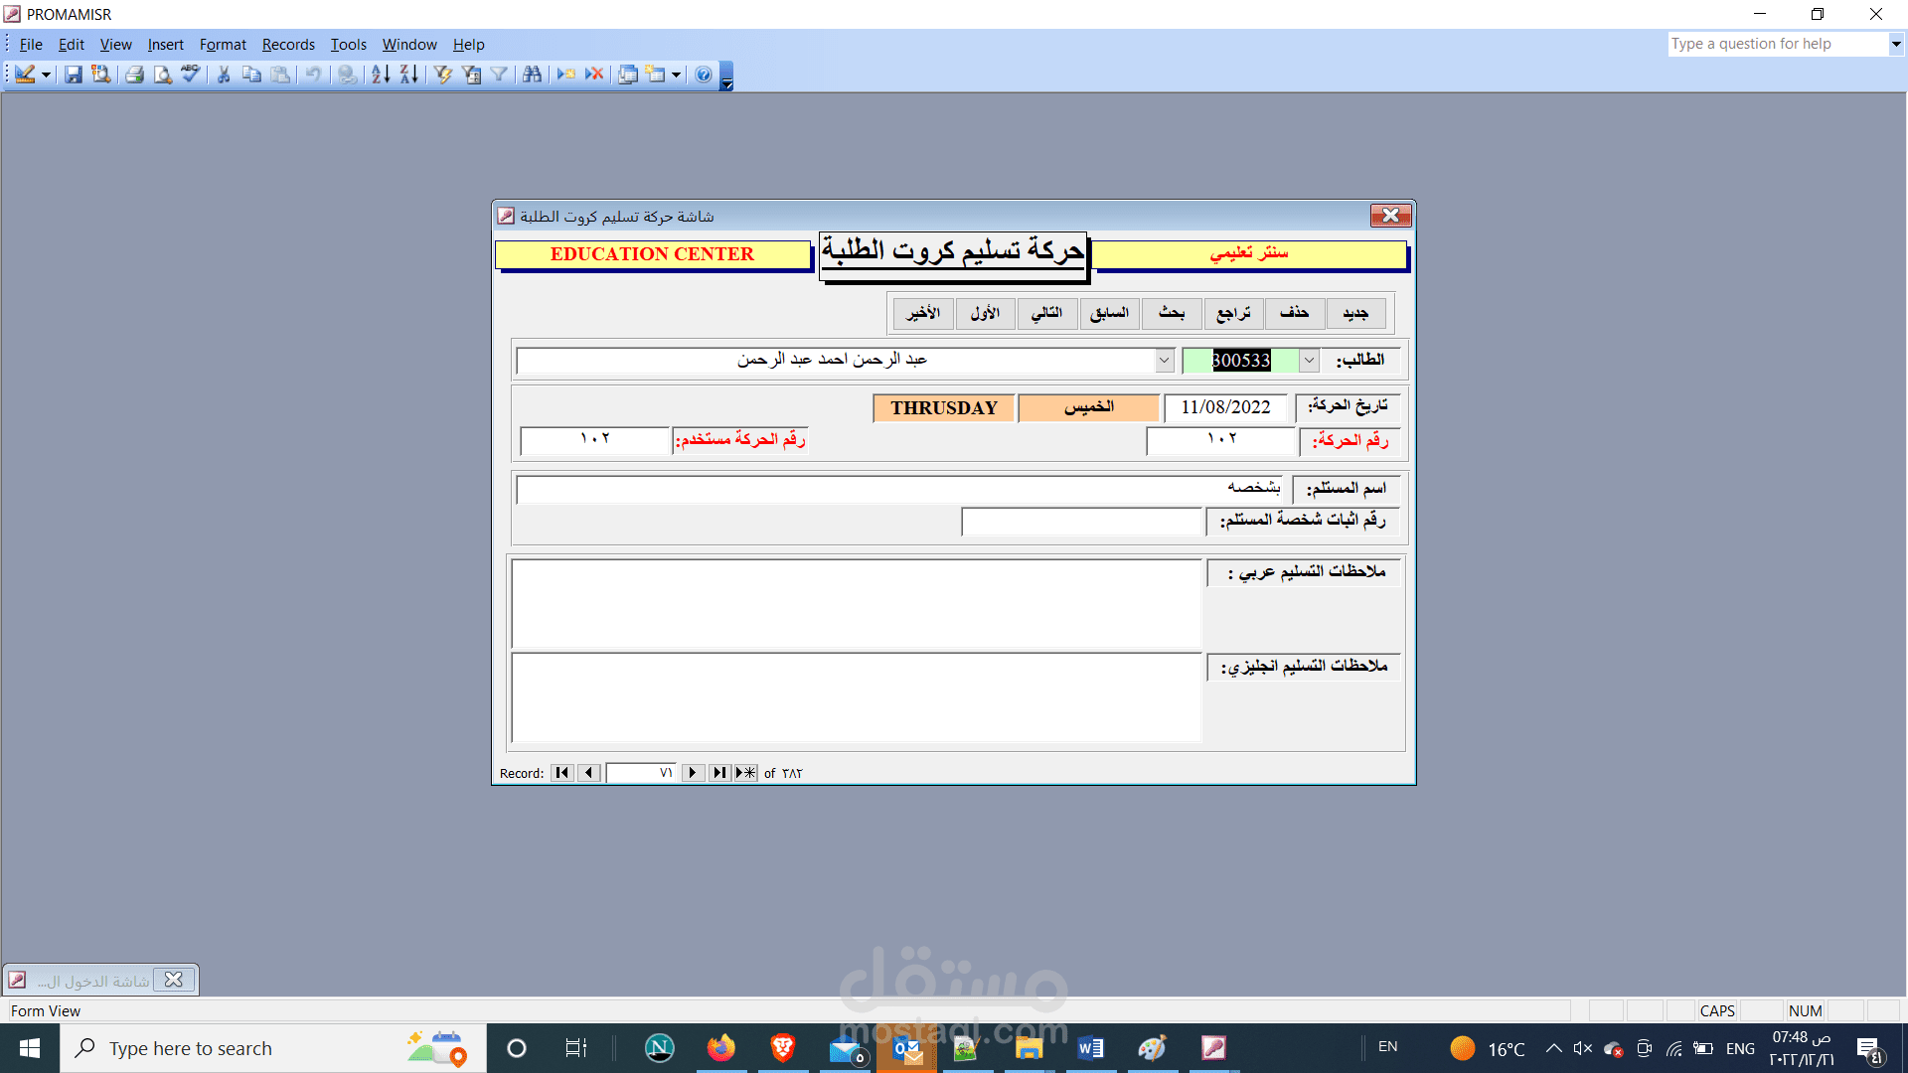The image size is (1908, 1073).
Task: Click the حذف (Delete) button
Action: [1294, 313]
